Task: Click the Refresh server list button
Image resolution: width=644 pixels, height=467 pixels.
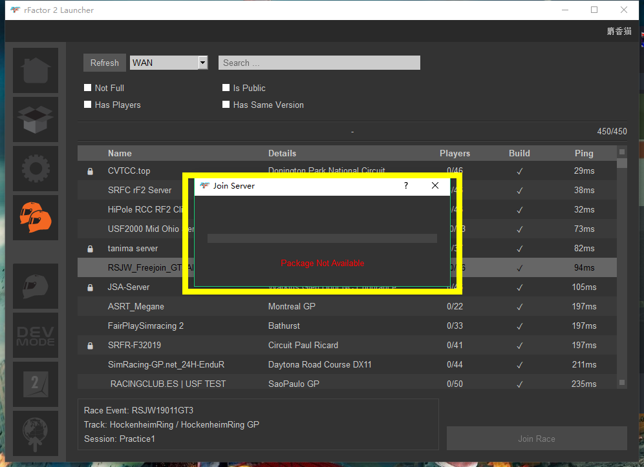Action: (104, 63)
